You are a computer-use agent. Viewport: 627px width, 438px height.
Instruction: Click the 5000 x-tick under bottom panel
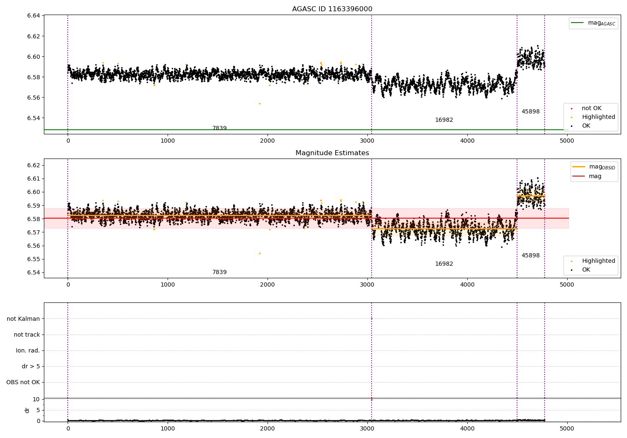click(567, 428)
